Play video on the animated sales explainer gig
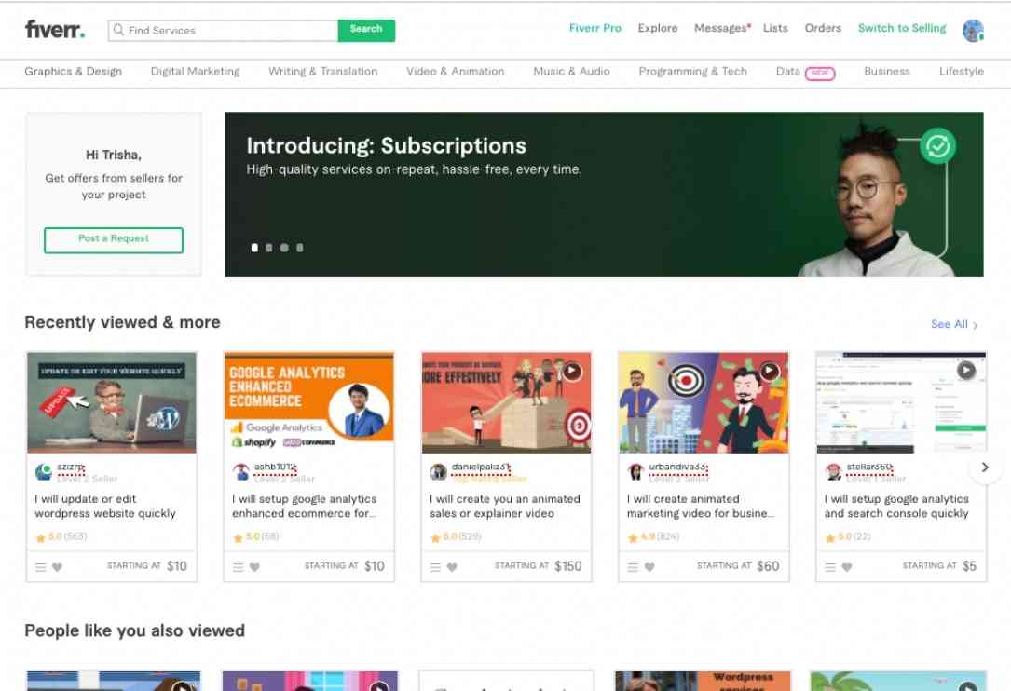Image resolution: width=1011 pixels, height=691 pixels. 572,372
